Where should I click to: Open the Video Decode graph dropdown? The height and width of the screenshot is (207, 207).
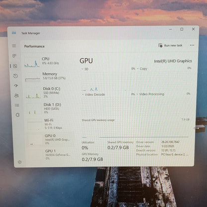point(94,95)
